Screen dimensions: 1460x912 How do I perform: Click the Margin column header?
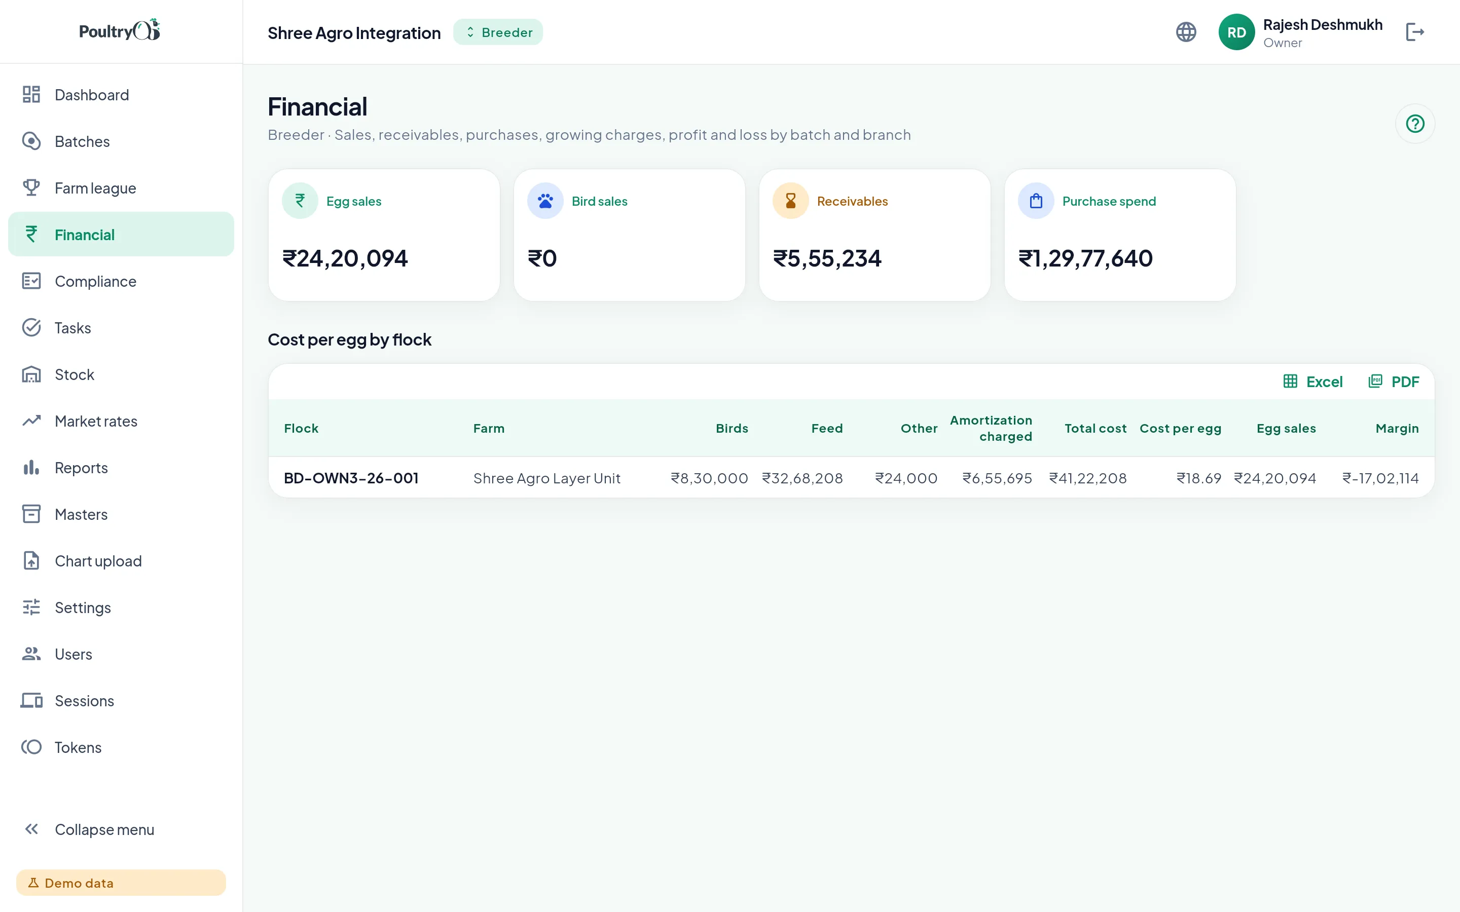pyautogui.click(x=1397, y=428)
